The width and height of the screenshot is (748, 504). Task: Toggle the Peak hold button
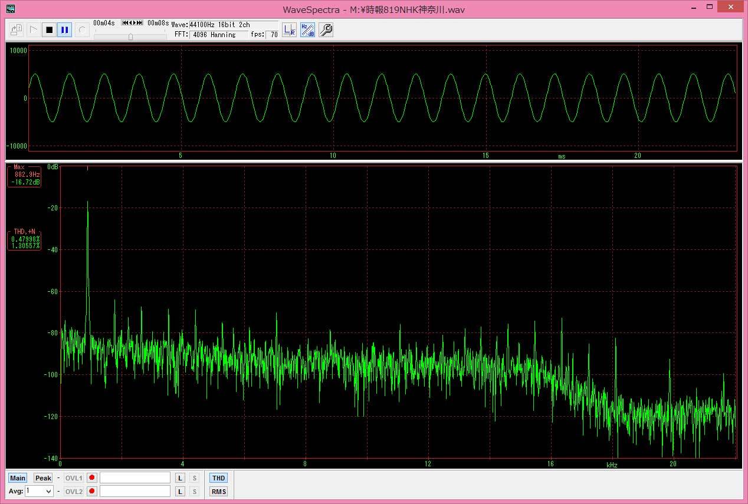[x=43, y=478]
